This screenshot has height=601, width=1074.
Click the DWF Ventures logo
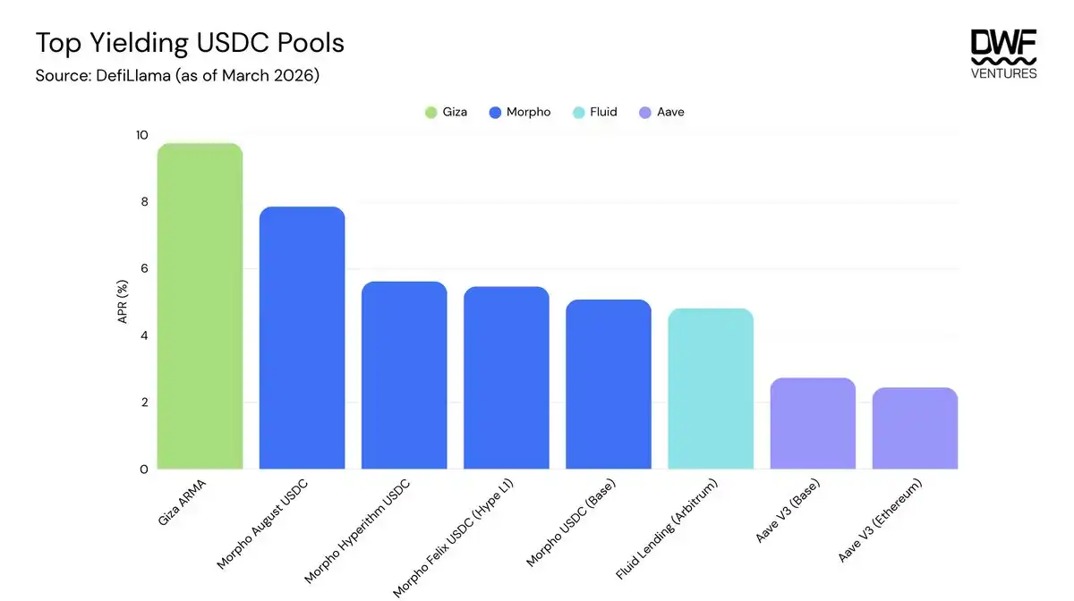[1003, 54]
